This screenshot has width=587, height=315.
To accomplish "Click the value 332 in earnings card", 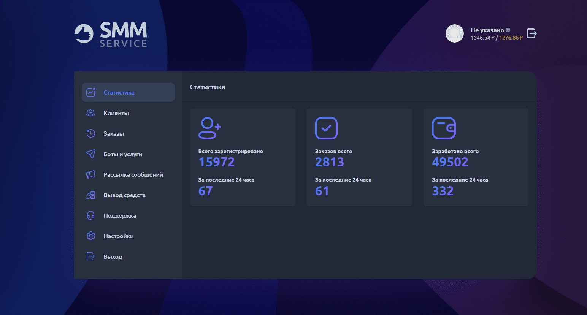I will [443, 191].
